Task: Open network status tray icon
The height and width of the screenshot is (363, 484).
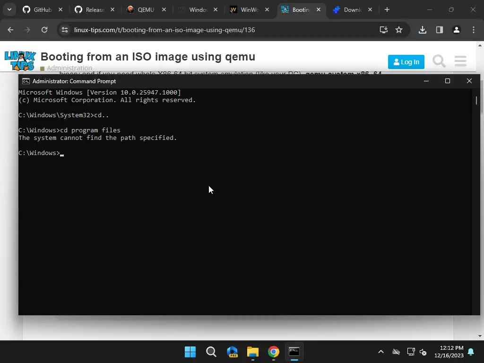Action: coord(411,352)
